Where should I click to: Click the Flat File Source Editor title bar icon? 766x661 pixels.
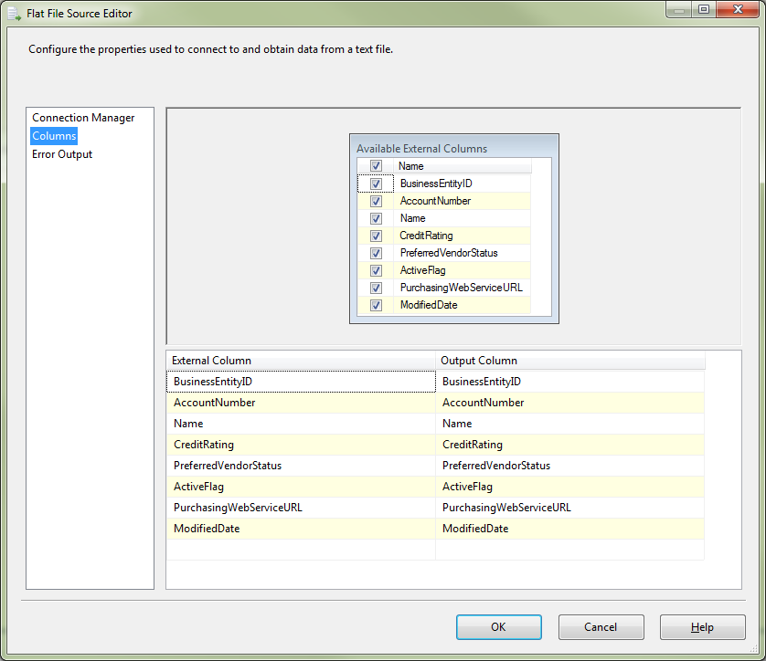tap(12, 13)
